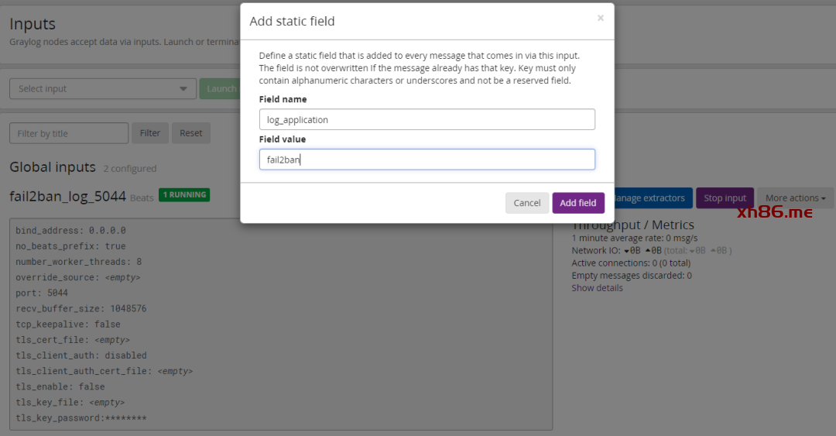The image size is (836, 436).
Task: Click the green Launch button
Action: pos(220,89)
